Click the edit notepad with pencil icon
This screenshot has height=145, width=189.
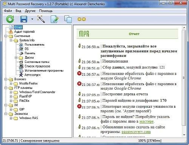tap(54, 19)
